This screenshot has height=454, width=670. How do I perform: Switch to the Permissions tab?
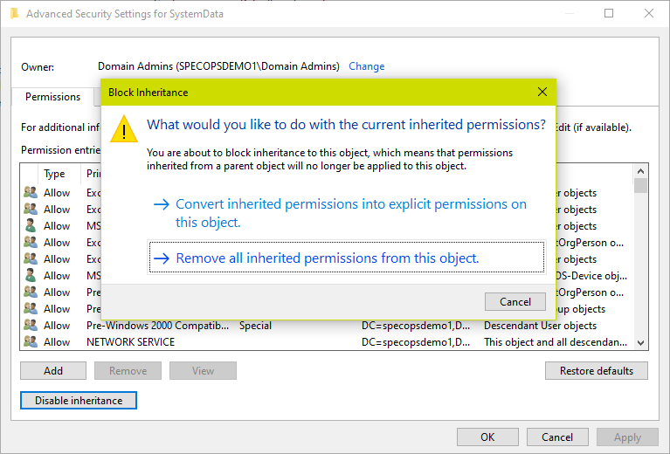[52, 97]
